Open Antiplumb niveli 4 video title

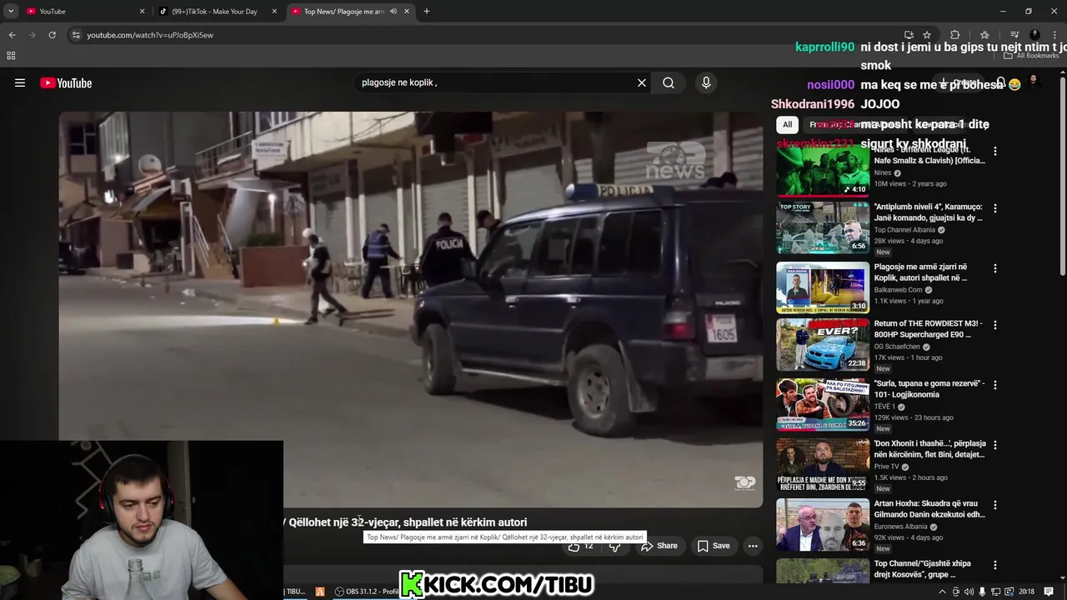[929, 212]
